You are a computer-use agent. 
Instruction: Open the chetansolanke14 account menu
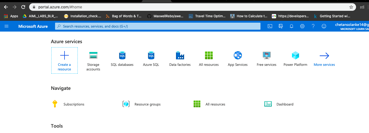tap(352, 26)
